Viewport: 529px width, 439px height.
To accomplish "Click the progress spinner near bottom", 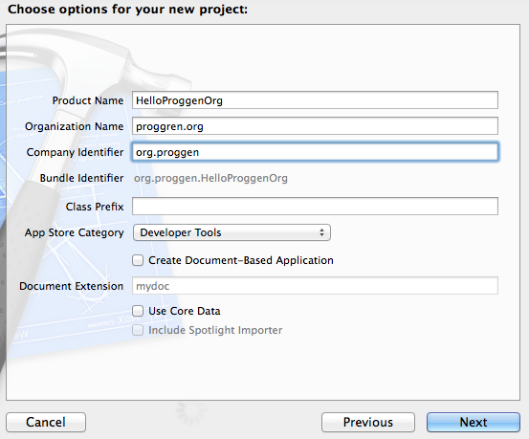I will 190,412.
